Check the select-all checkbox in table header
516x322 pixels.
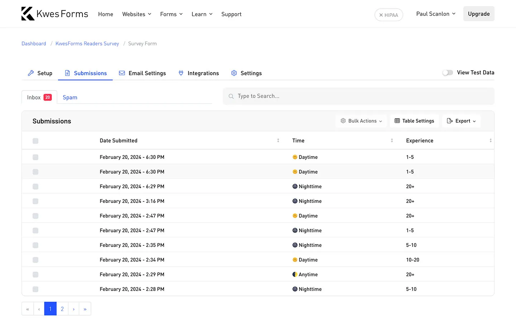(x=35, y=141)
